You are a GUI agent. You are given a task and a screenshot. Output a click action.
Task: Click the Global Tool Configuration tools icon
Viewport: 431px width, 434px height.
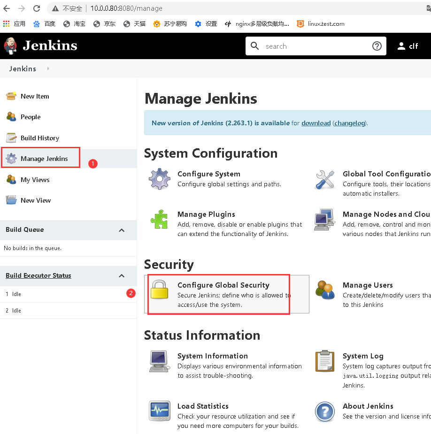(x=325, y=180)
